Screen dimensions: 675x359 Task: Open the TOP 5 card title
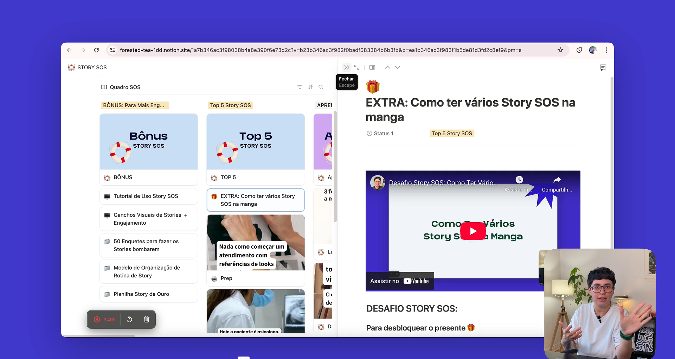coord(228,177)
